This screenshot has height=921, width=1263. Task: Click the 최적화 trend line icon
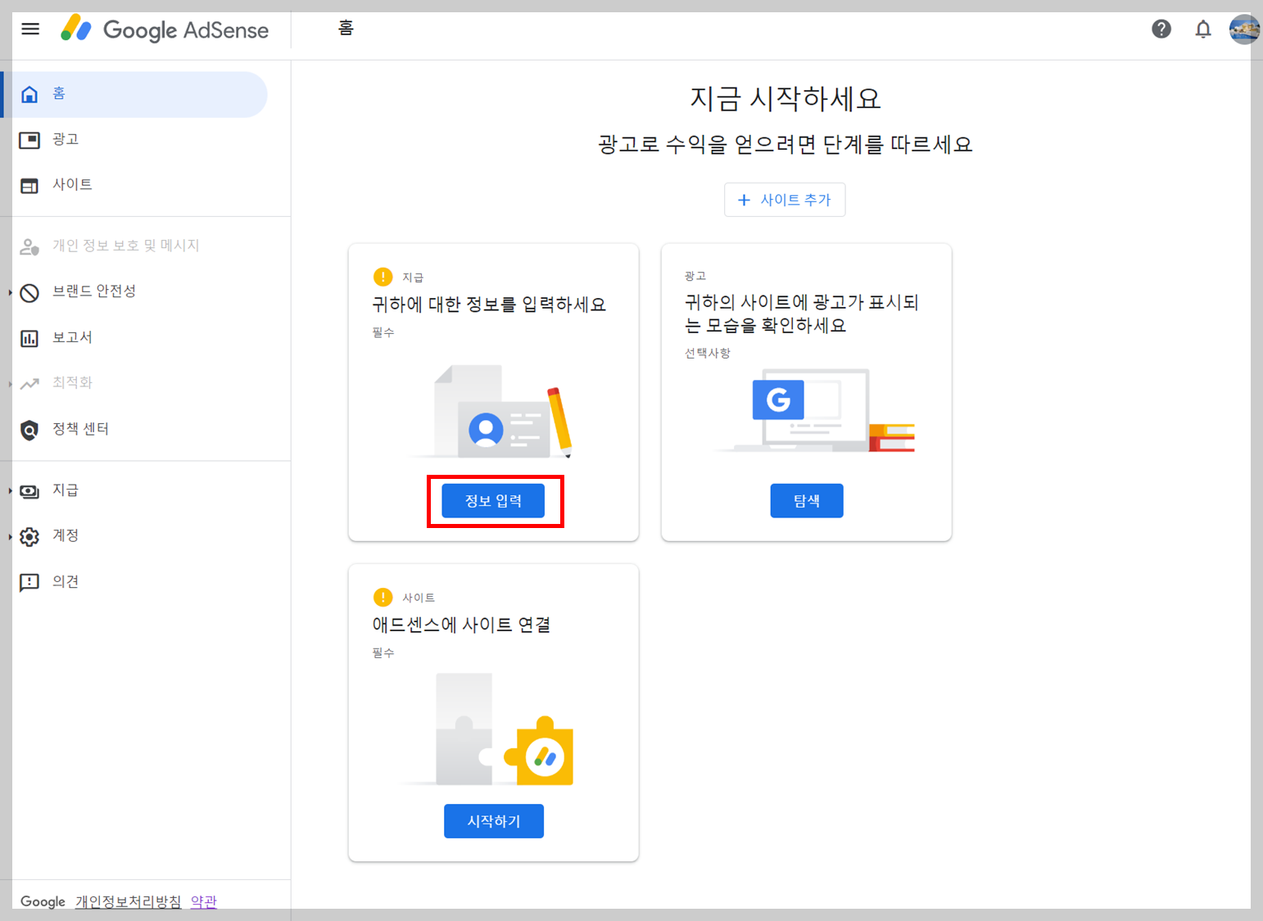(x=29, y=383)
